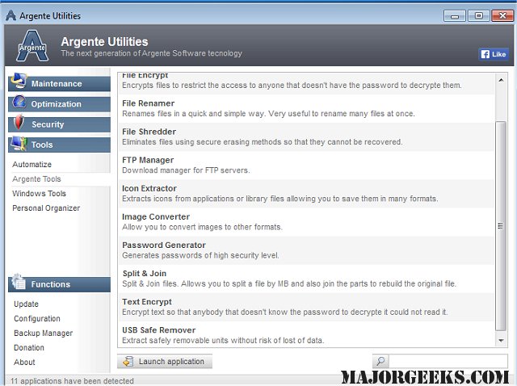
Task: Open the Optimization section
Action: [x=59, y=104]
